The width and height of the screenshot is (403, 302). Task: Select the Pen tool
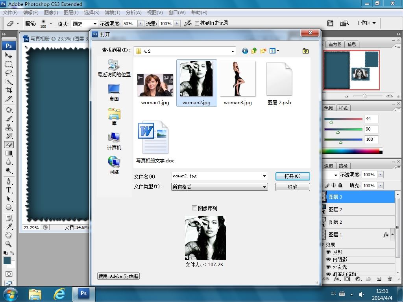[x=9, y=181]
